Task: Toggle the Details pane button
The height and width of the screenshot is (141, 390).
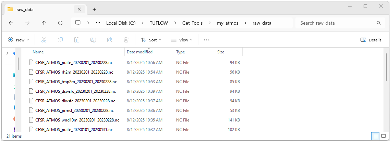Action: (x=371, y=40)
